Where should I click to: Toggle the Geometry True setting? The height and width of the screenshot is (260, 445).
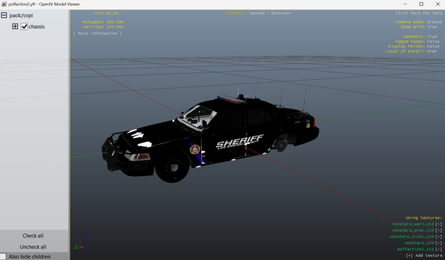420,36
